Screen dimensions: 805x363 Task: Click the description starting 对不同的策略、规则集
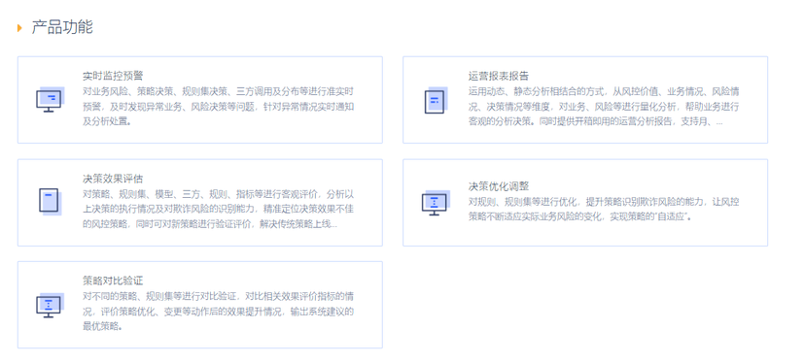(x=218, y=312)
